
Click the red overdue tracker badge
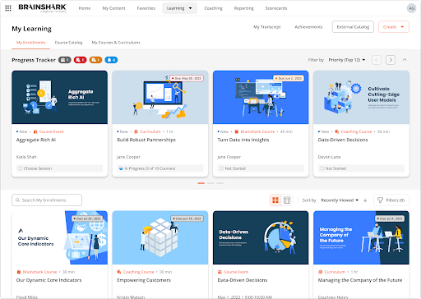(x=80, y=60)
